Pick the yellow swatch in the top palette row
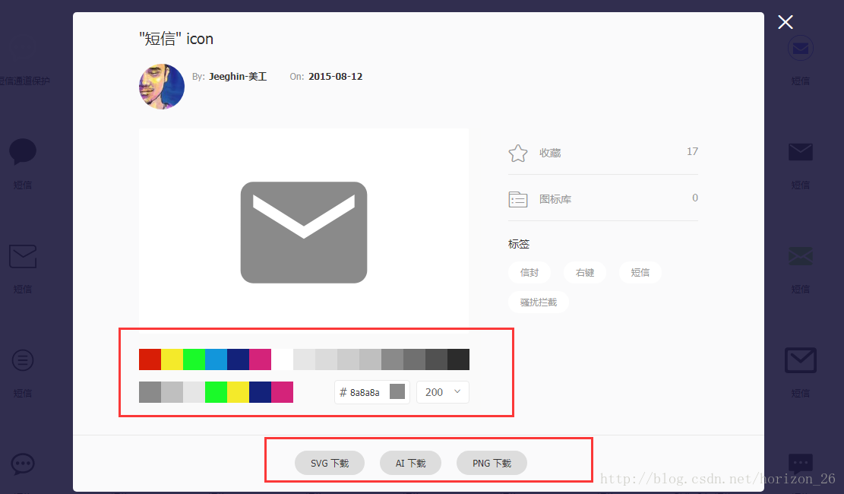The image size is (844, 494). coord(172,359)
